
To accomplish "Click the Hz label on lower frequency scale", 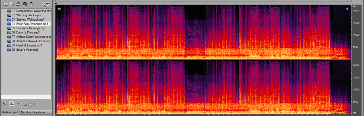I will [354, 113].
